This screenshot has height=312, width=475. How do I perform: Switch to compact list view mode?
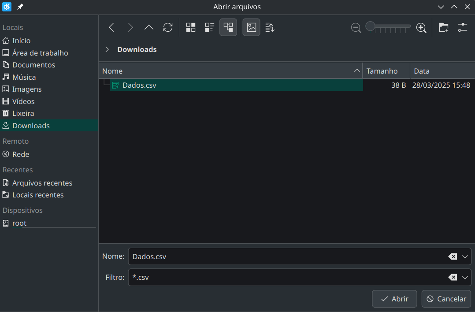pos(210,27)
